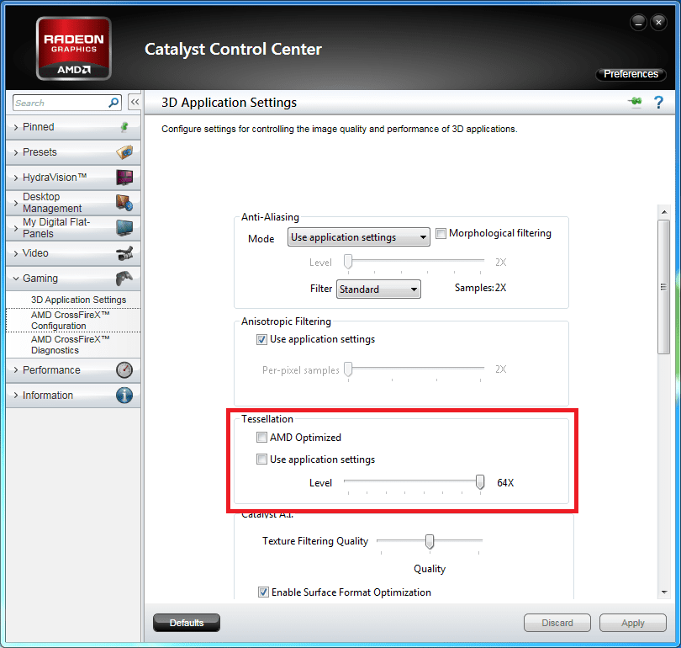Click the Texture Filtering Quality slider handle
The width and height of the screenshot is (681, 648).
tap(430, 541)
